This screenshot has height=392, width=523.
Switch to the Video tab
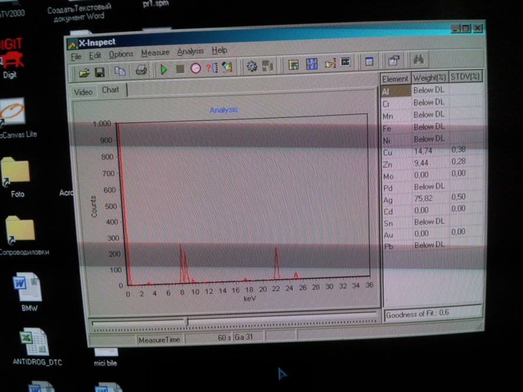coord(83,92)
